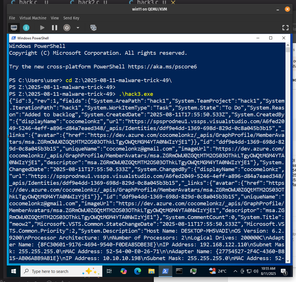Viewport: 296px width, 282px height.
Task: Open the clock showing 10:55 AM
Action: point(268,271)
